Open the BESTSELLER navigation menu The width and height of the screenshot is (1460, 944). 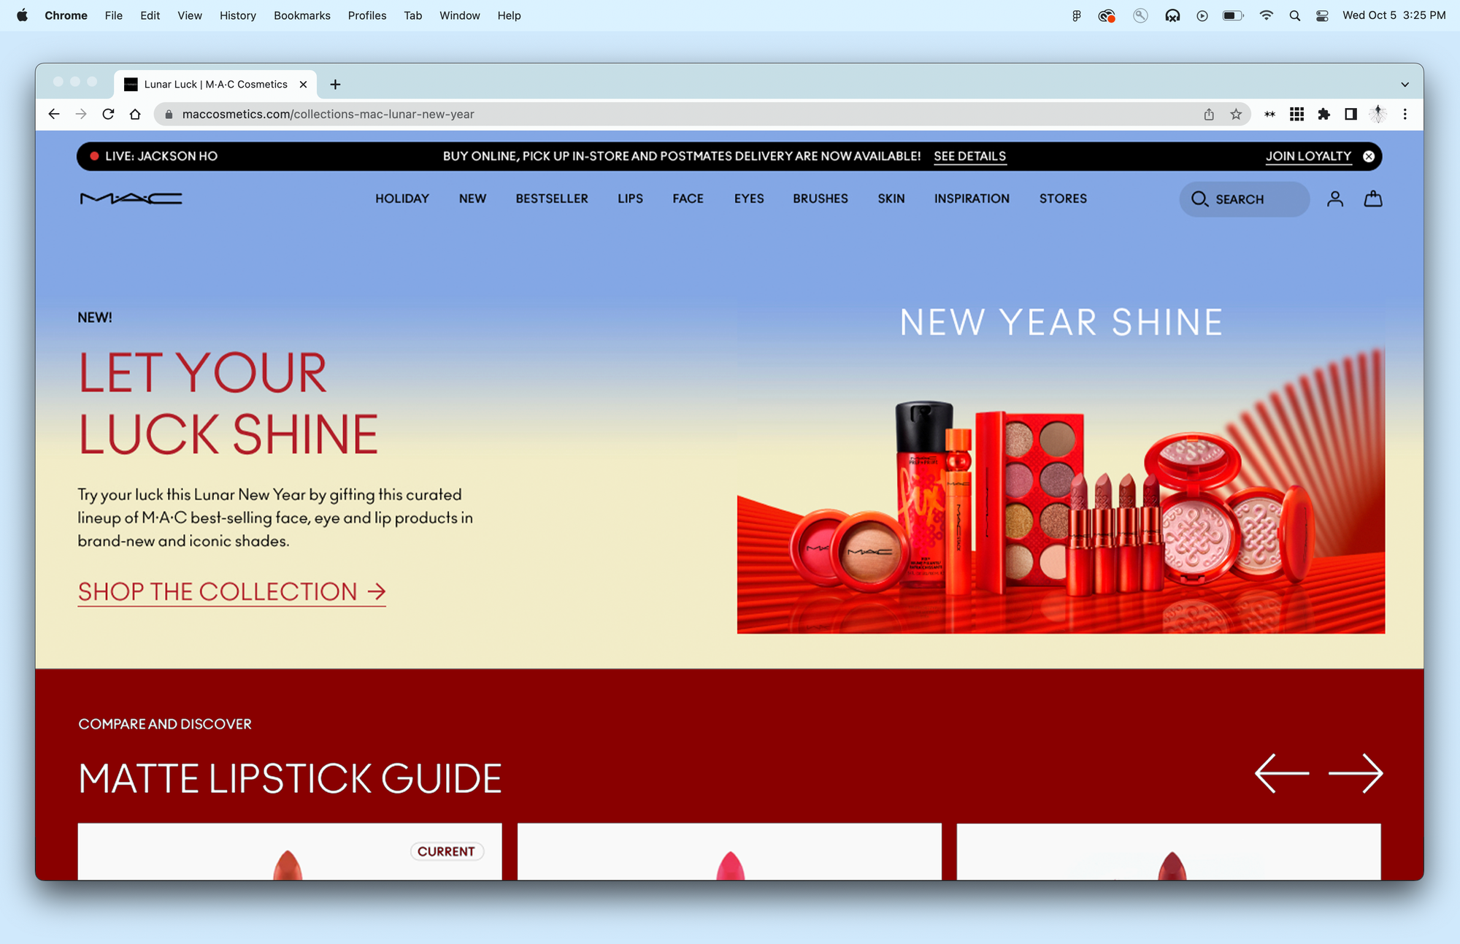(x=552, y=199)
